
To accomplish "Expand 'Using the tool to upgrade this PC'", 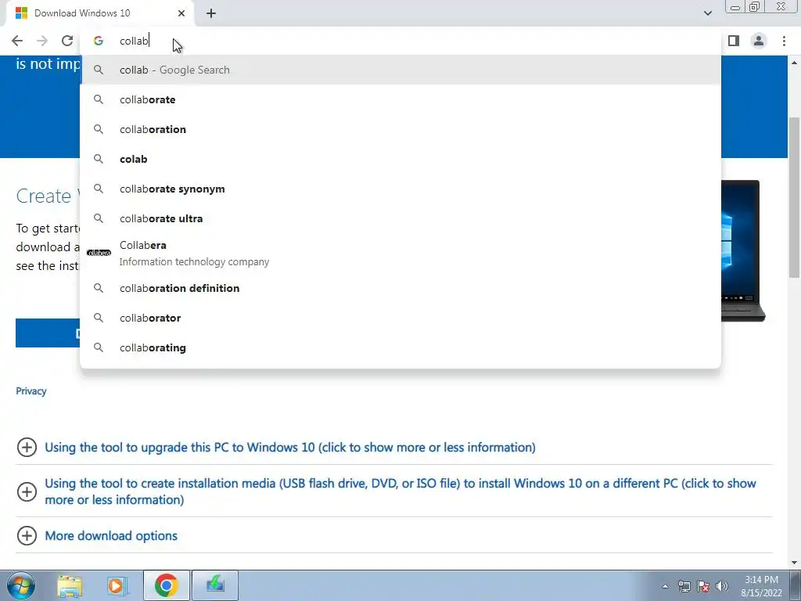I will [x=289, y=447].
